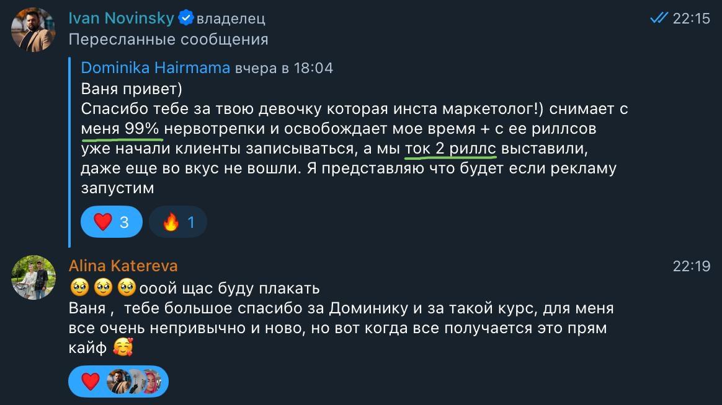Image resolution: width=722 pixels, height=405 pixels.
Task: Click the blue verified badge next to Ivan Novinsky
Action: coord(186,19)
